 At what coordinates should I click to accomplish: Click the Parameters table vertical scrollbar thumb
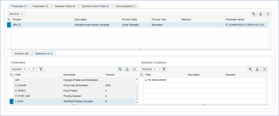coord(137,93)
